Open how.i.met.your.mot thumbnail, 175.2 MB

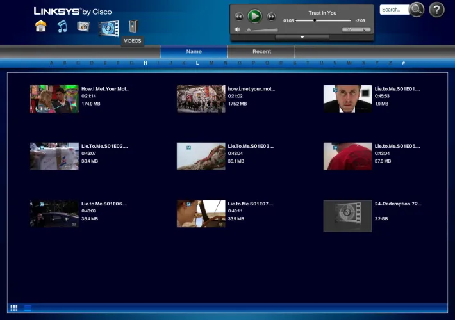point(201,99)
